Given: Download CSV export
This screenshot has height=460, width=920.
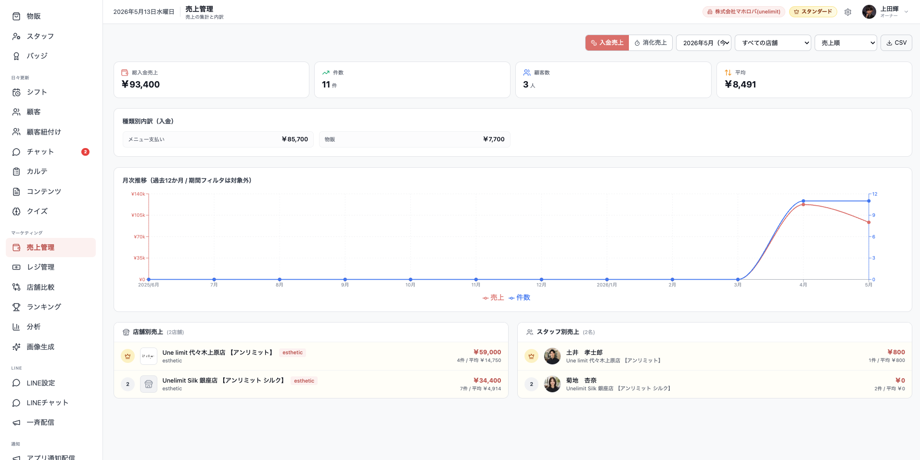Looking at the screenshot, I should pyautogui.click(x=896, y=43).
